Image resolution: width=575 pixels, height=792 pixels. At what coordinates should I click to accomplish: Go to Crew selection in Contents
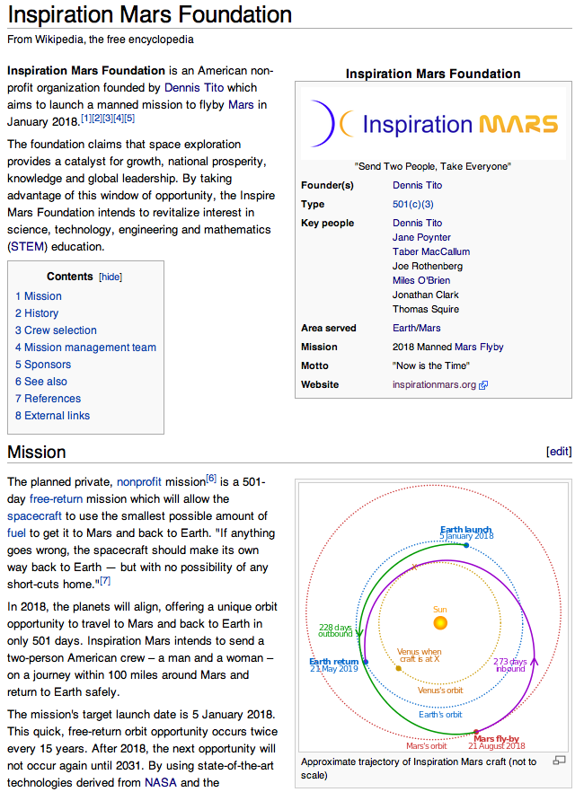[x=56, y=330]
